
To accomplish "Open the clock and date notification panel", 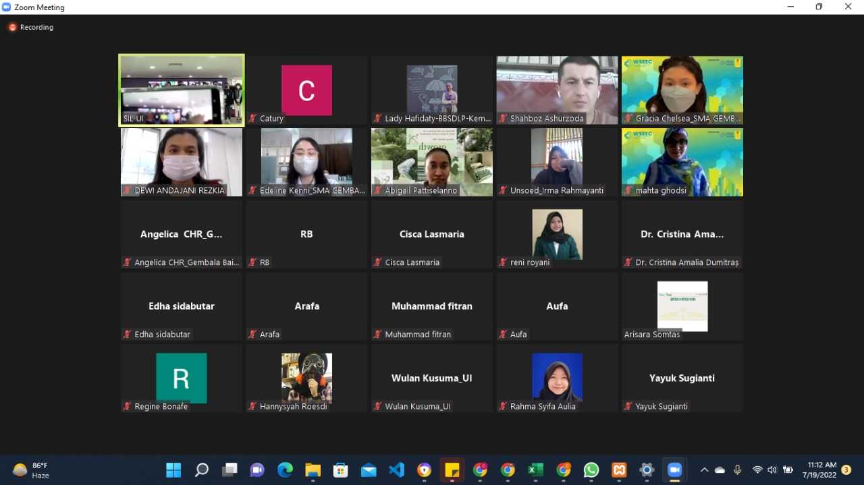I will click(x=819, y=470).
